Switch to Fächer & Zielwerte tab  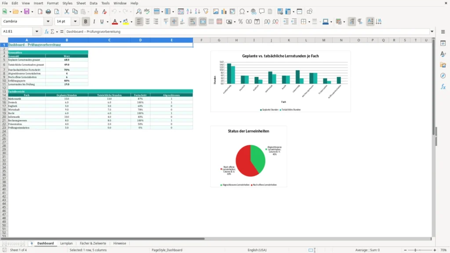[93, 243]
